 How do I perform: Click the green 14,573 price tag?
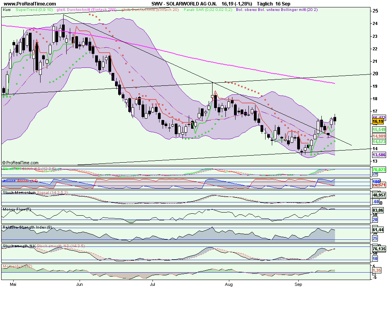(x=379, y=142)
